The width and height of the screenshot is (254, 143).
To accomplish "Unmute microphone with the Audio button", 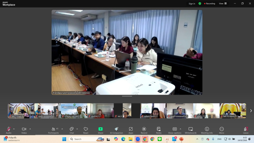I will coord(9,129).
